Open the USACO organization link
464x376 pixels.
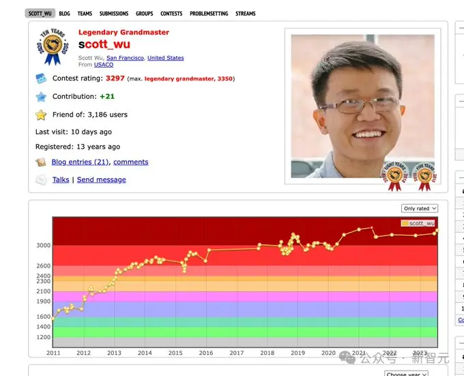(x=104, y=65)
